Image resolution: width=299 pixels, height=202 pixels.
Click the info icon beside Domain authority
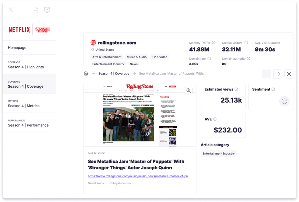[248, 59]
